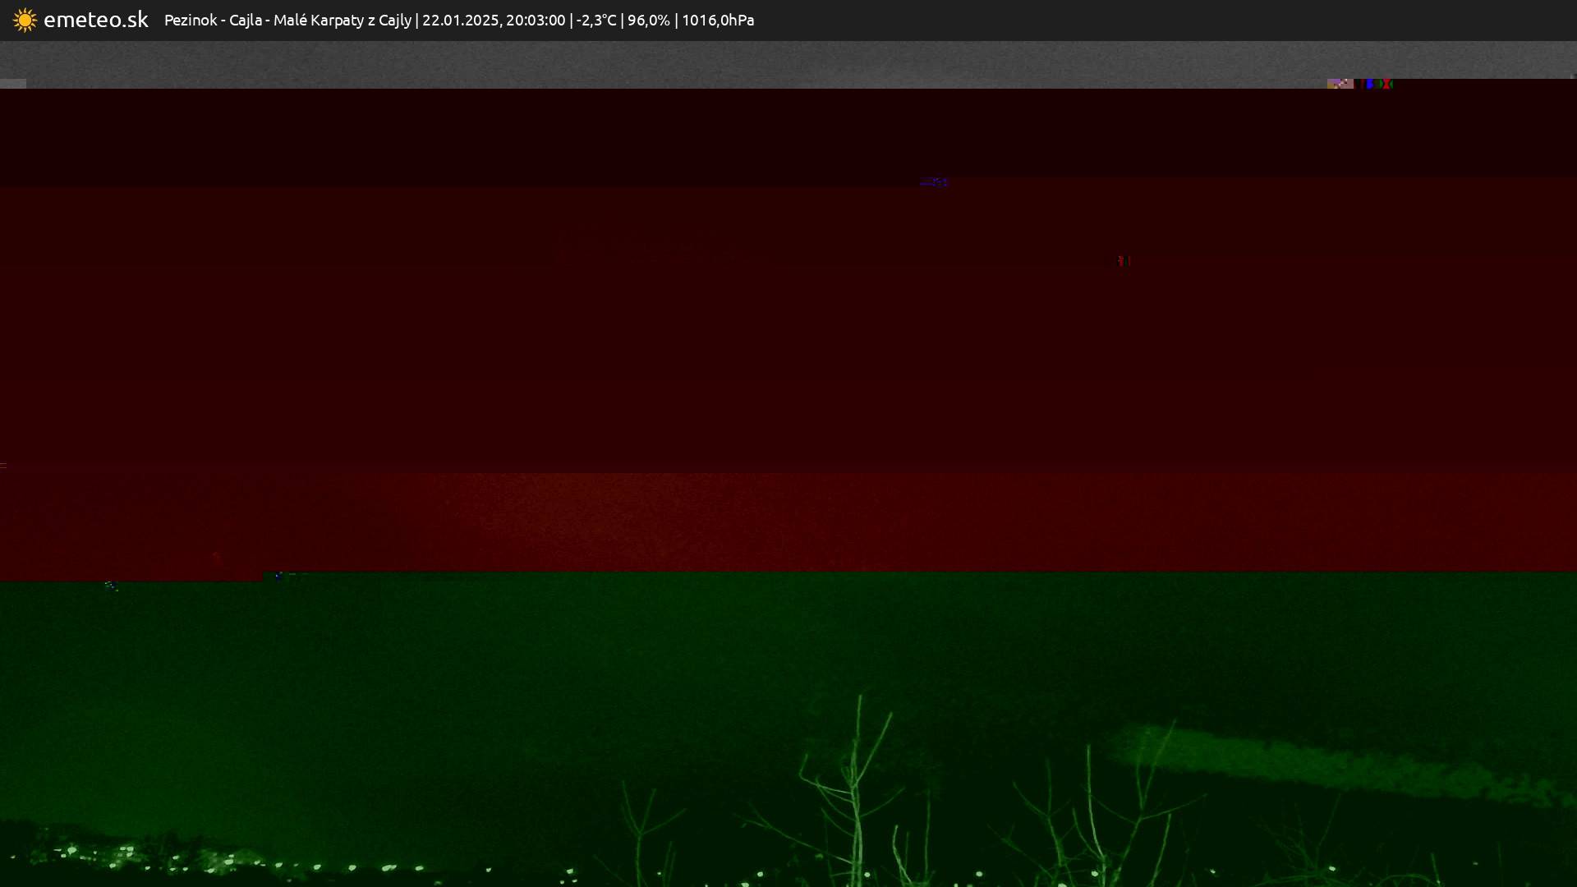The image size is (1577, 887).
Task: Click the pink-purple glitch block top right
Action: (x=1340, y=84)
